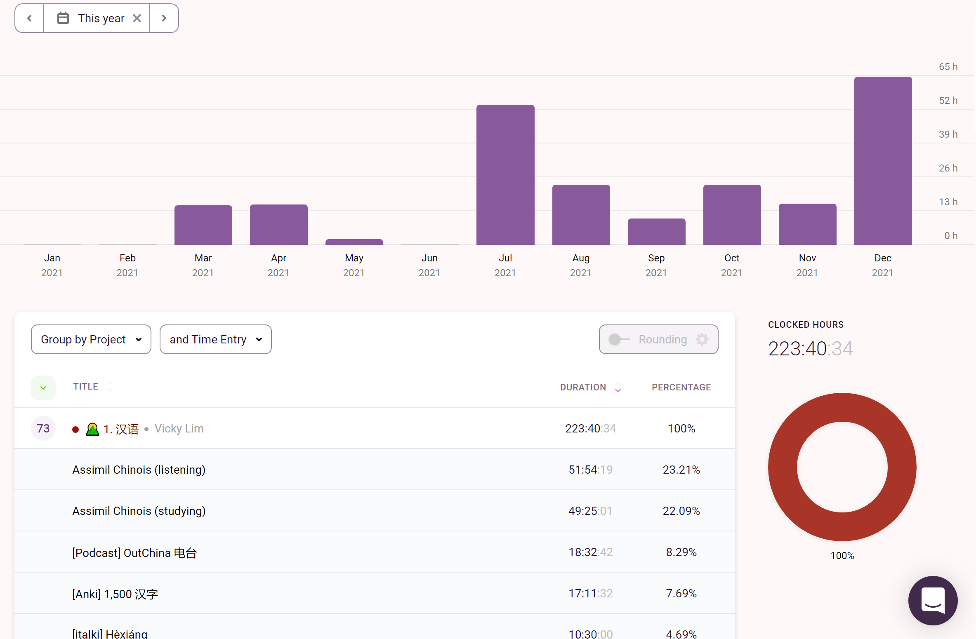Click the 8.29% percentage value

coord(681,552)
